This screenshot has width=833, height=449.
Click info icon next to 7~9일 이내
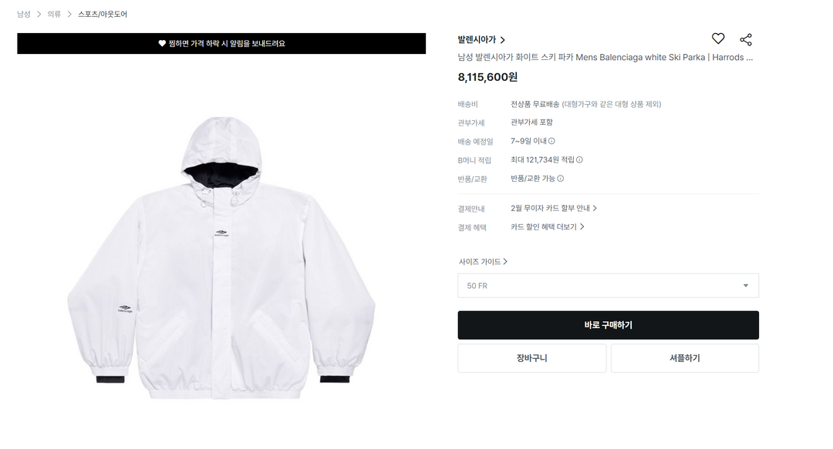[x=551, y=141]
